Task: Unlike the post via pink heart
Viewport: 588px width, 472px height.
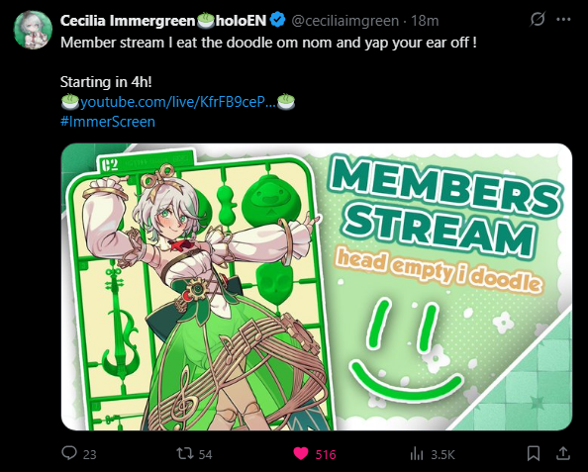Action: [x=301, y=454]
